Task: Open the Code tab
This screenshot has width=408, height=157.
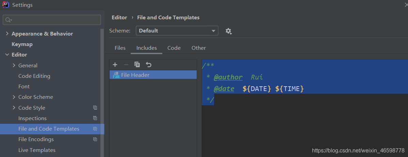Action: (x=174, y=48)
